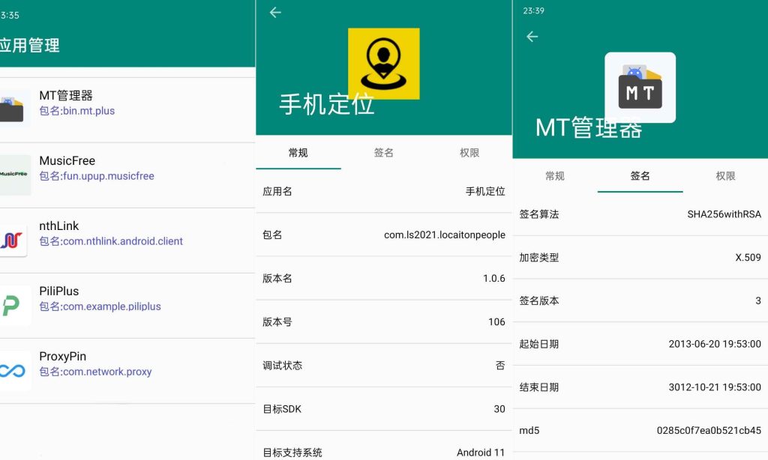
Task: Select signature version value 3
Action: point(758,301)
